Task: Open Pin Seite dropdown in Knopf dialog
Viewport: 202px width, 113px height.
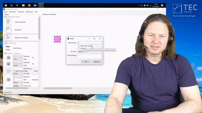Action: pyautogui.click(x=83, y=51)
